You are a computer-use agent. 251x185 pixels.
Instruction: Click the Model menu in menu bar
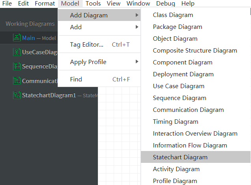tap(70, 4)
